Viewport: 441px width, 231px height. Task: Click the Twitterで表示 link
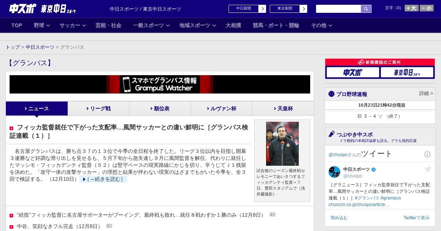coord(416,218)
